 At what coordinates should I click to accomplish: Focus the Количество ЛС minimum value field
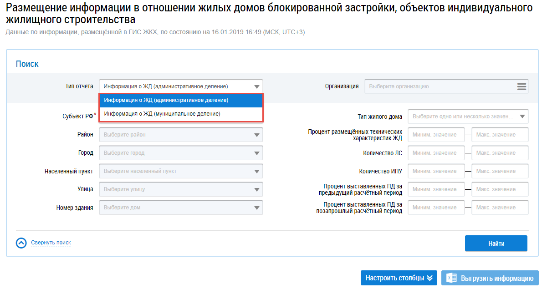[x=436, y=153]
